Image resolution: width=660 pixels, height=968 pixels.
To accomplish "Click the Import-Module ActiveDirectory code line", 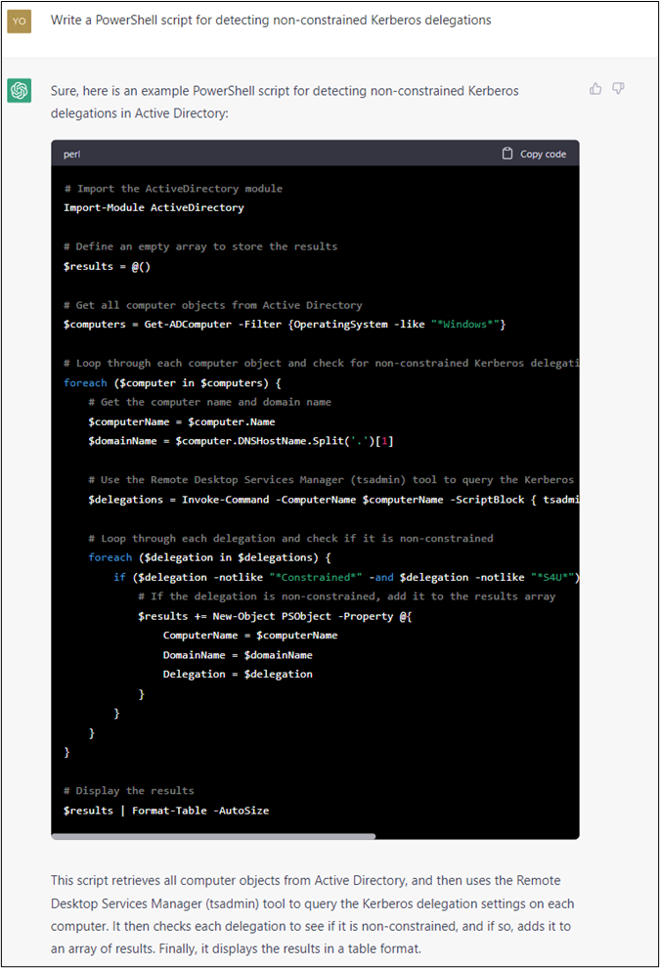I will click(x=154, y=207).
